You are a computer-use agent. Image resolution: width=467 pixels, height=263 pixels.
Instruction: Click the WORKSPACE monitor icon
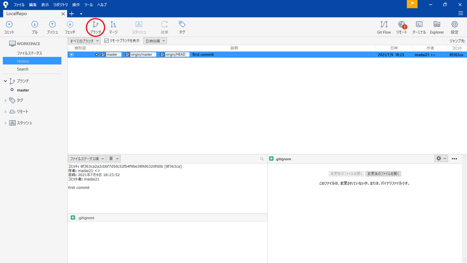(12, 44)
